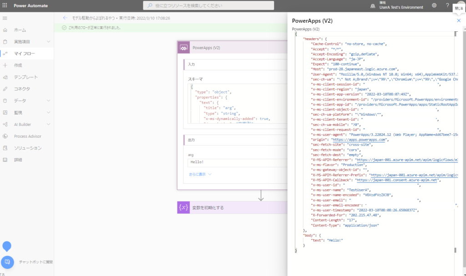Go back using the left arrow
The width and height of the screenshot is (466, 276).
point(65,18)
